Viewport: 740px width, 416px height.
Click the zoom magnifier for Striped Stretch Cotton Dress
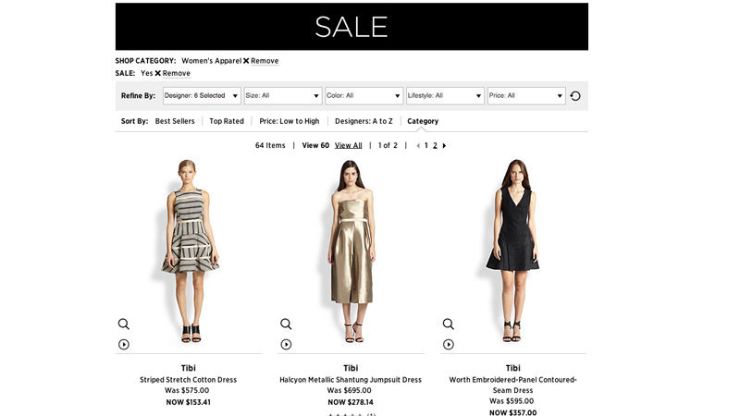click(123, 324)
